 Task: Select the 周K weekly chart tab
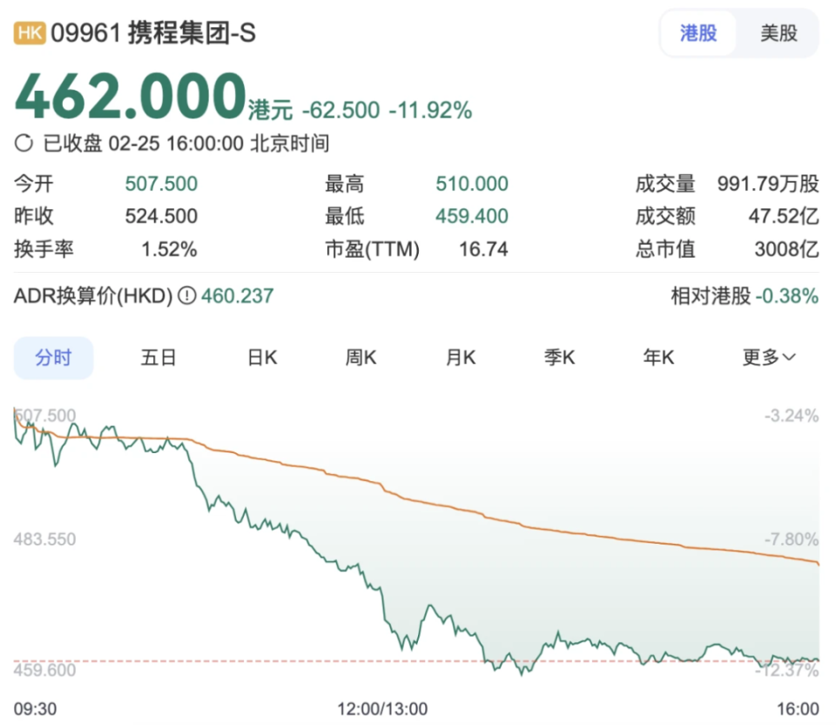(360, 357)
